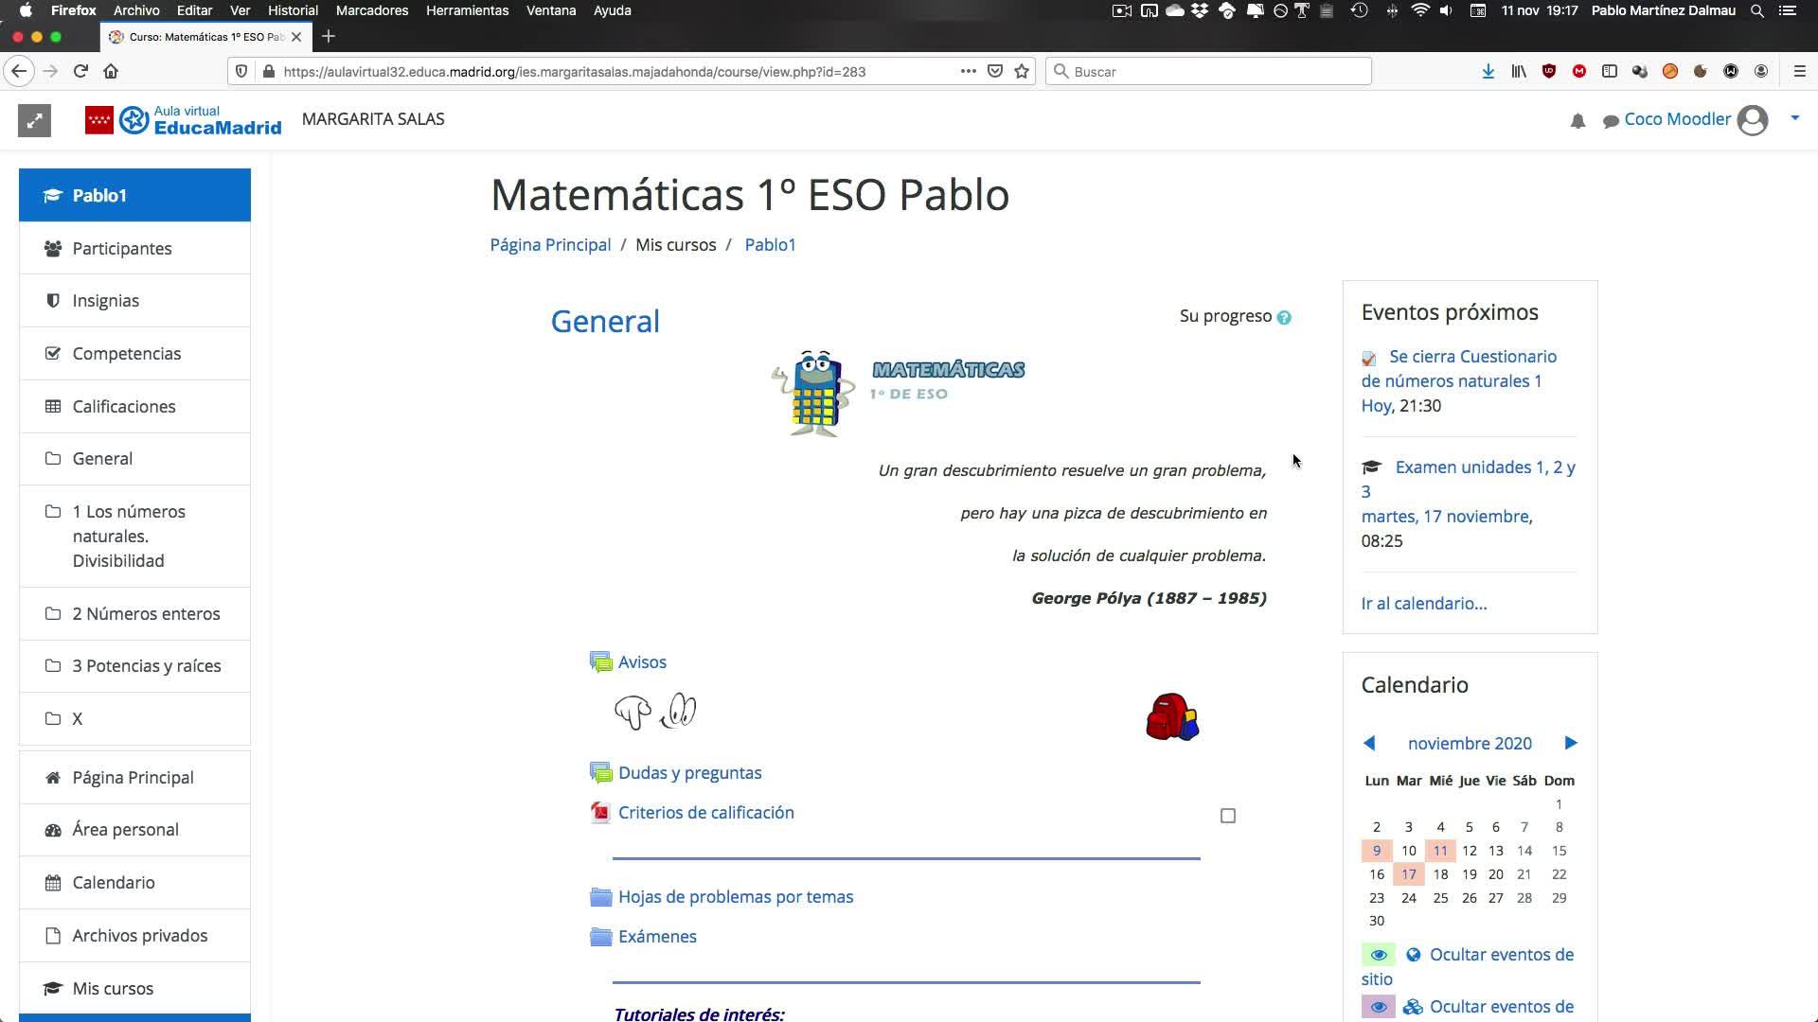Open the Marcadores menu

pos(372,10)
